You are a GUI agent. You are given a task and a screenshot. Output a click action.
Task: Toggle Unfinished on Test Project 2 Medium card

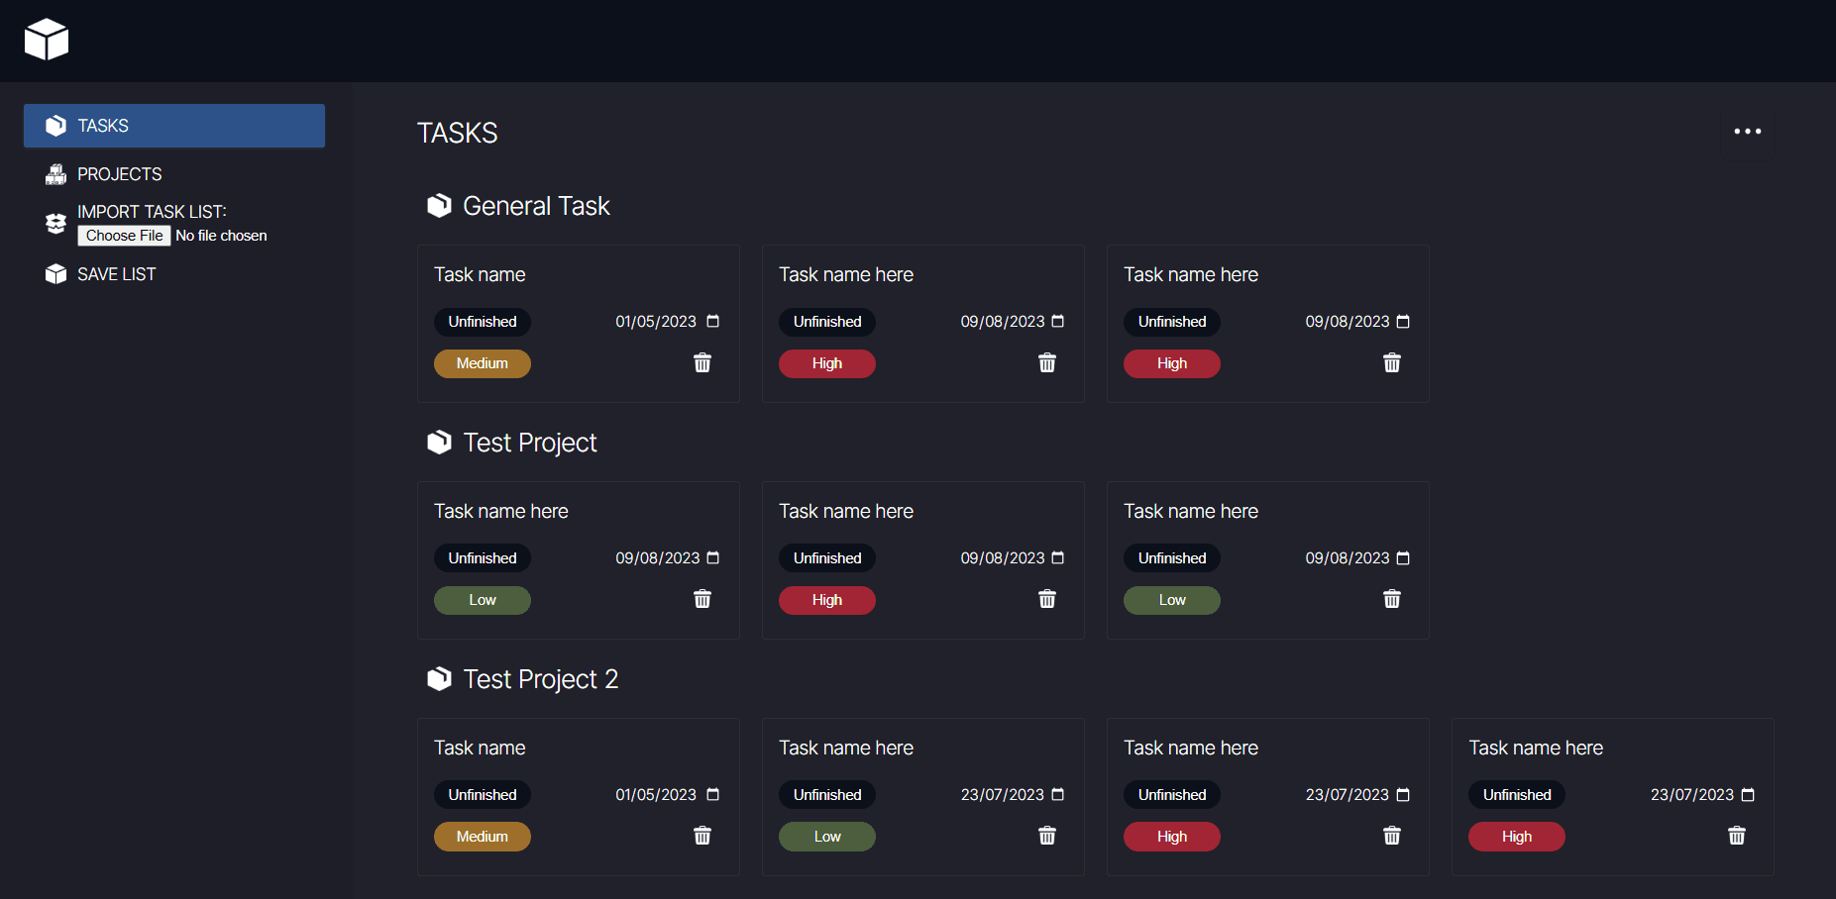[483, 795]
